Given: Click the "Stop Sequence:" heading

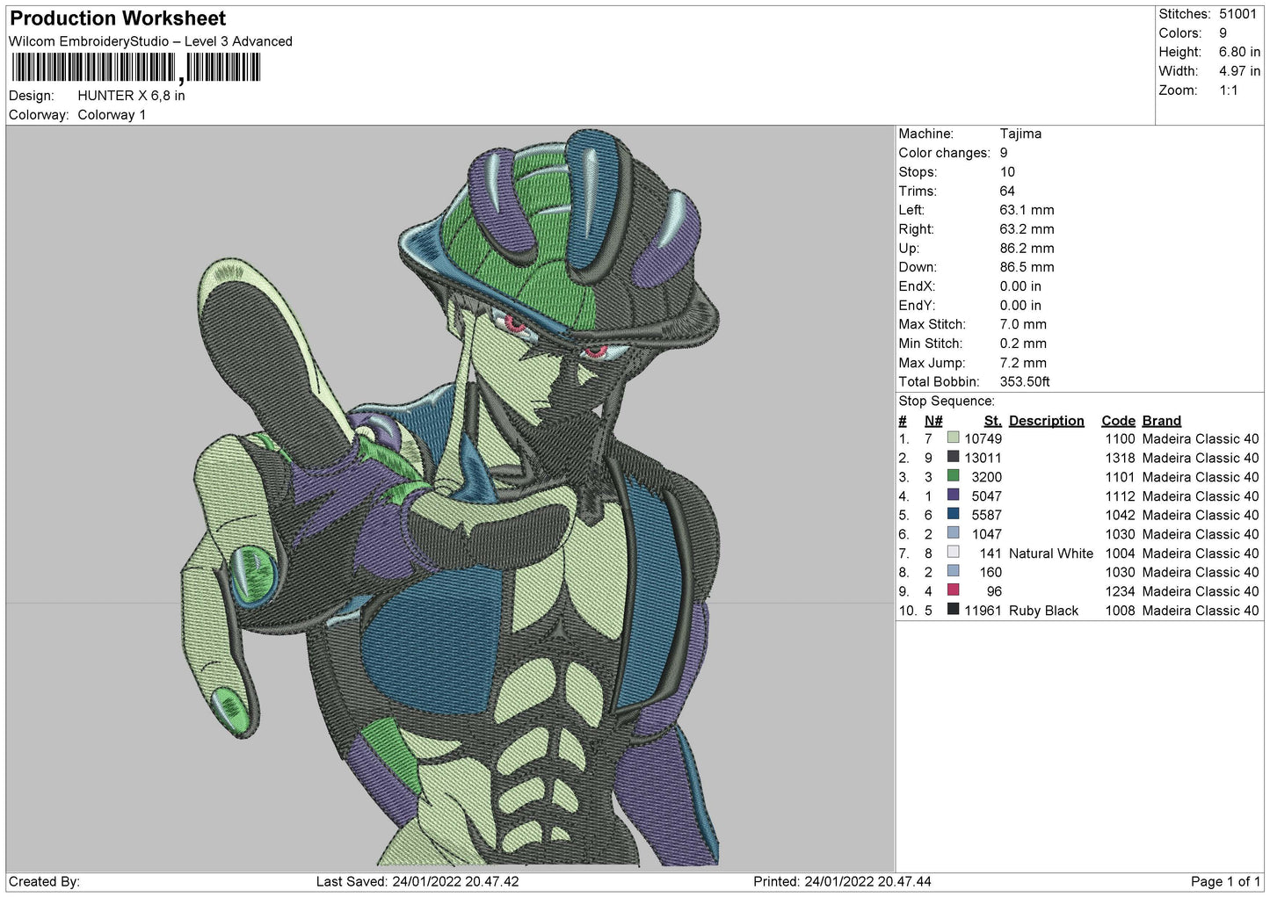Looking at the screenshot, I should (x=947, y=401).
